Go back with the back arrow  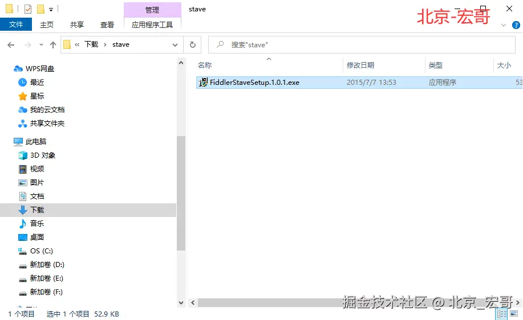(11, 44)
